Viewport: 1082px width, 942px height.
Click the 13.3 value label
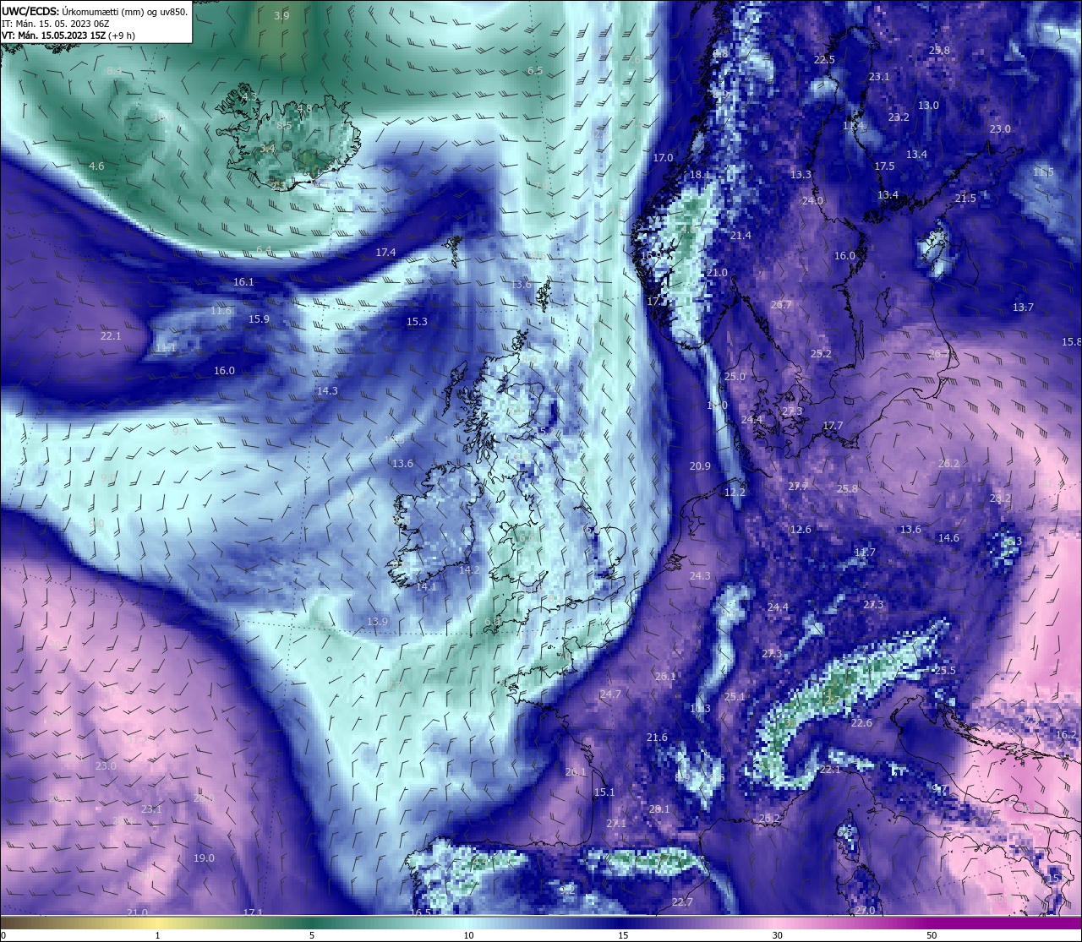801,175
